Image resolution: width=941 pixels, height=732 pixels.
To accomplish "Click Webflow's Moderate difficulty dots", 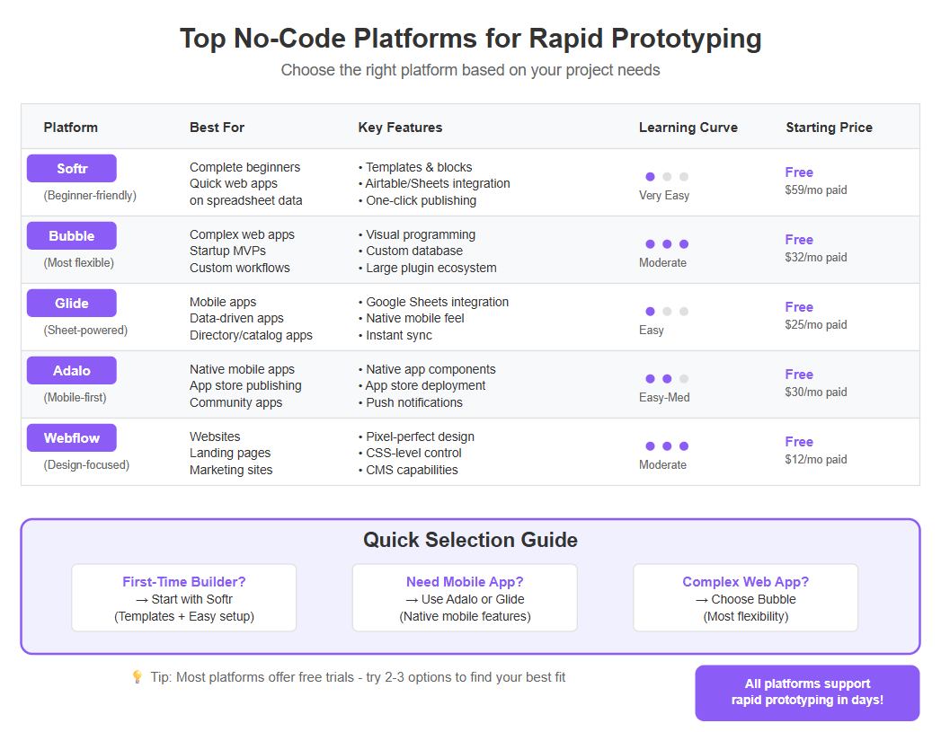I will pos(667,446).
